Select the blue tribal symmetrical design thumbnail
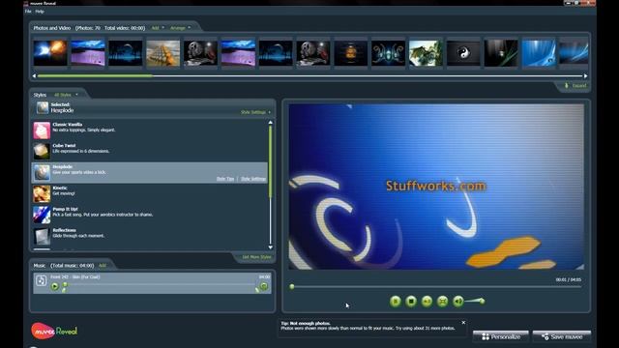 (x=389, y=53)
